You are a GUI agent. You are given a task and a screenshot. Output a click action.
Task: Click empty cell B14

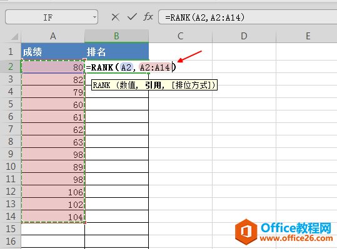click(x=117, y=216)
